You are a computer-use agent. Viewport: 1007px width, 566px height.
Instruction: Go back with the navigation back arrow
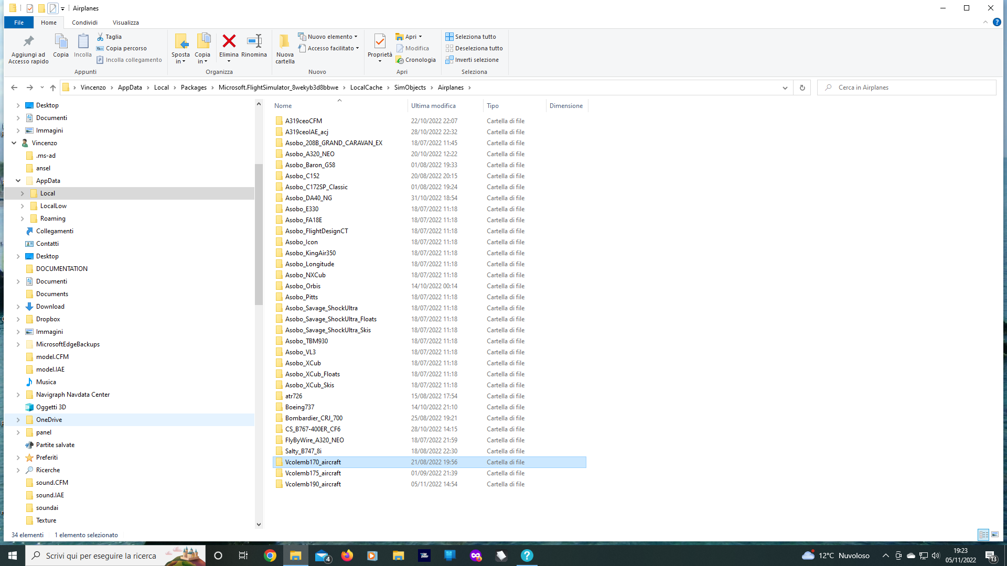[x=14, y=88]
